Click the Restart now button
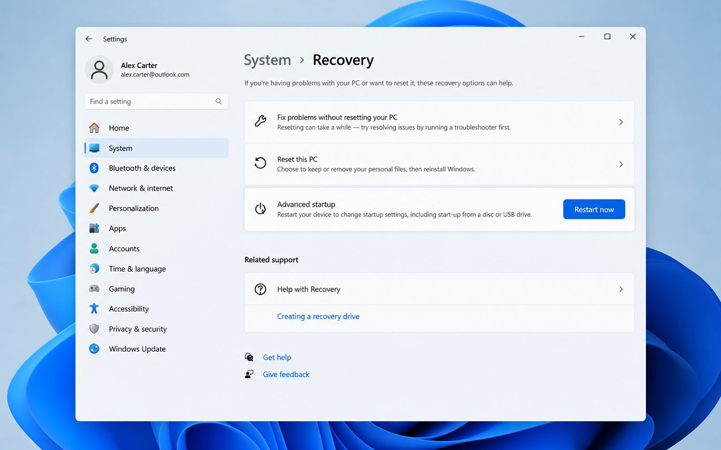The height and width of the screenshot is (450, 721). (594, 209)
